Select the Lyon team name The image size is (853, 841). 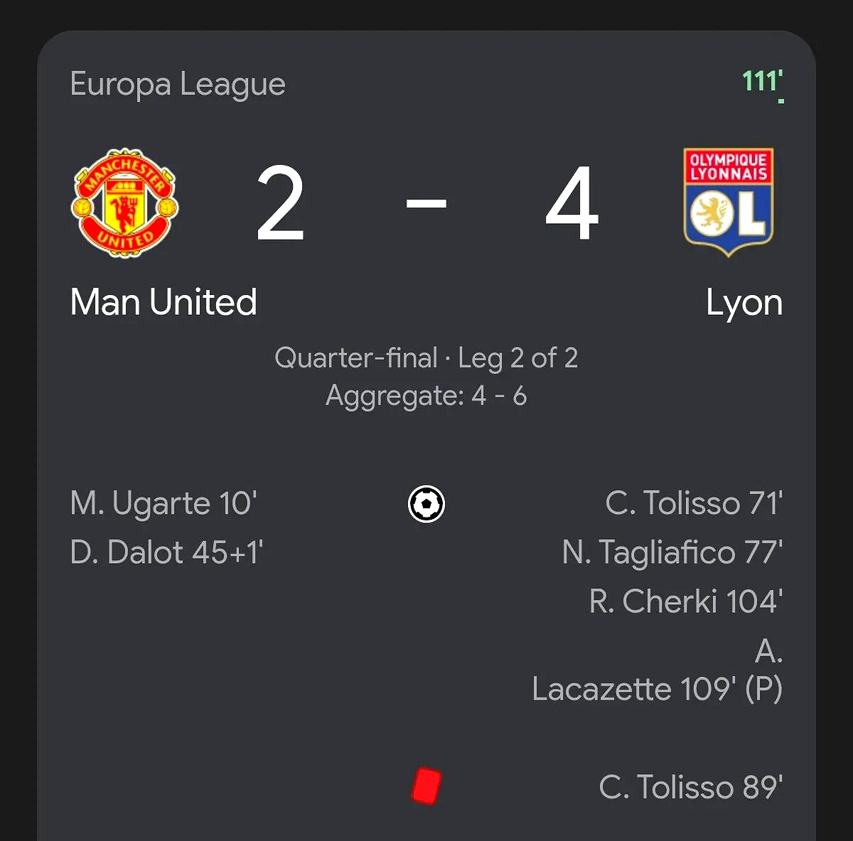(744, 303)
